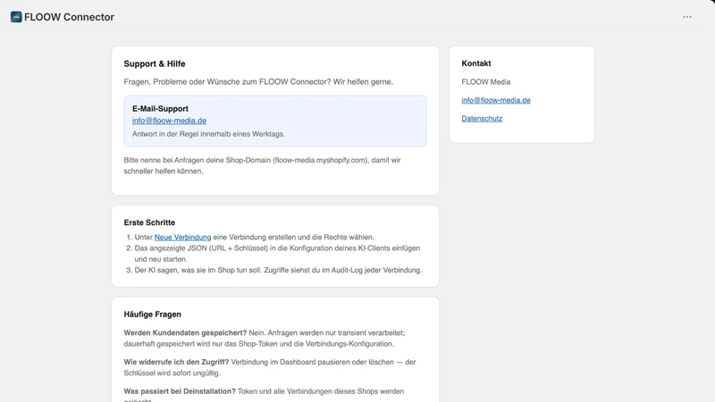Image resolution: width=715 pixels, height=402 pixels.
Task: Open the E-Mail-Support info@floow-media.de link
Action: click(x=169, y=121)
